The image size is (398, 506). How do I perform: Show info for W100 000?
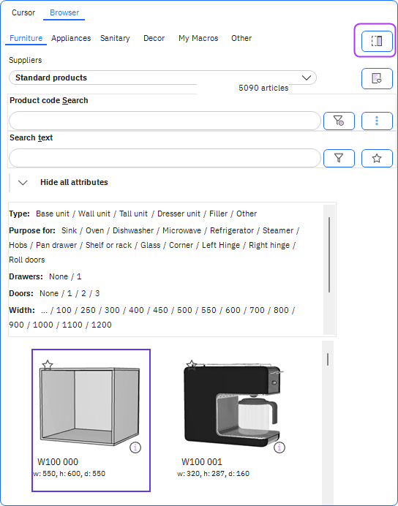pyautogui.click(x=135, y=448)
